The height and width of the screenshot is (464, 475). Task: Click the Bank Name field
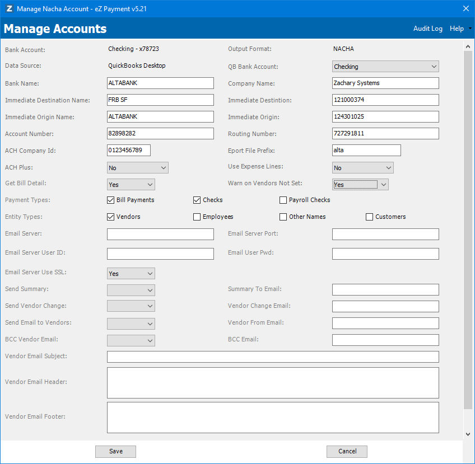[x=160, y=83]
